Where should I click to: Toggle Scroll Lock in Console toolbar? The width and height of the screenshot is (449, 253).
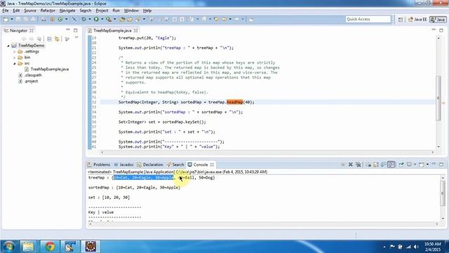point(376,164)
